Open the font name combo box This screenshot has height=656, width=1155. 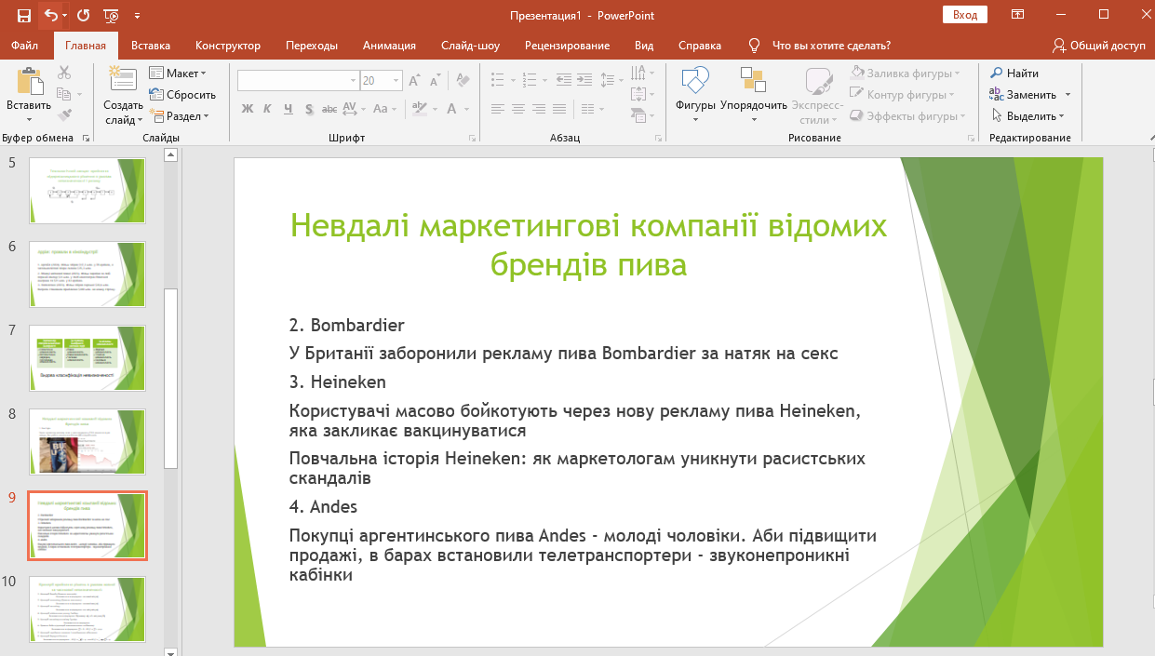pyautogui.click(x=298, y=81)
